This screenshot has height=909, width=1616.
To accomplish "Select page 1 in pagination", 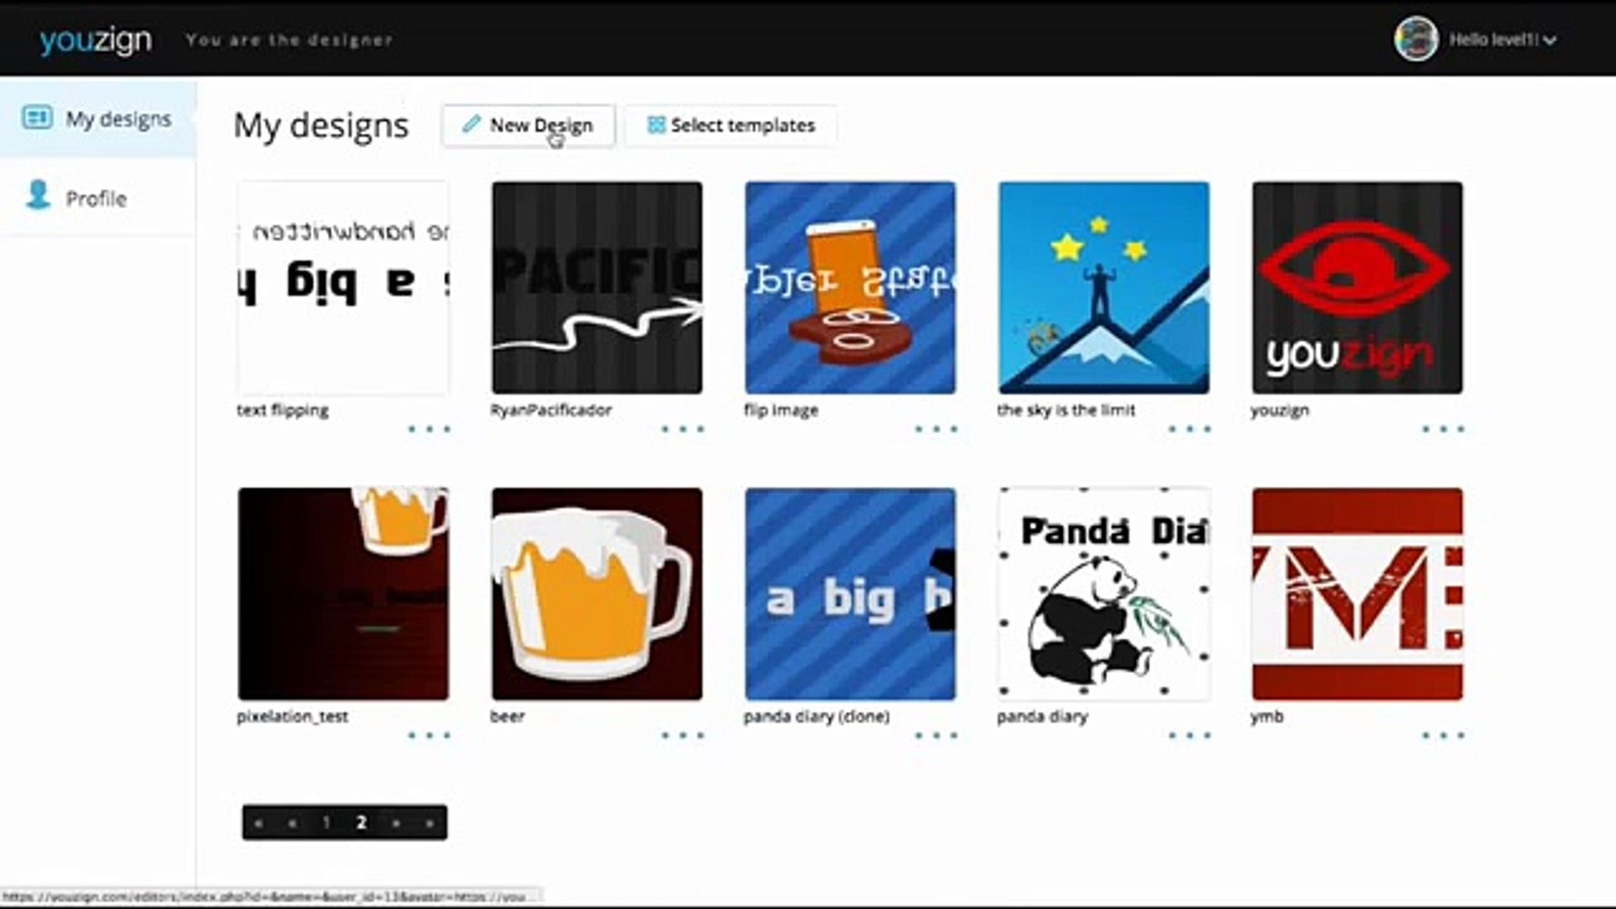I will point(327,823).
